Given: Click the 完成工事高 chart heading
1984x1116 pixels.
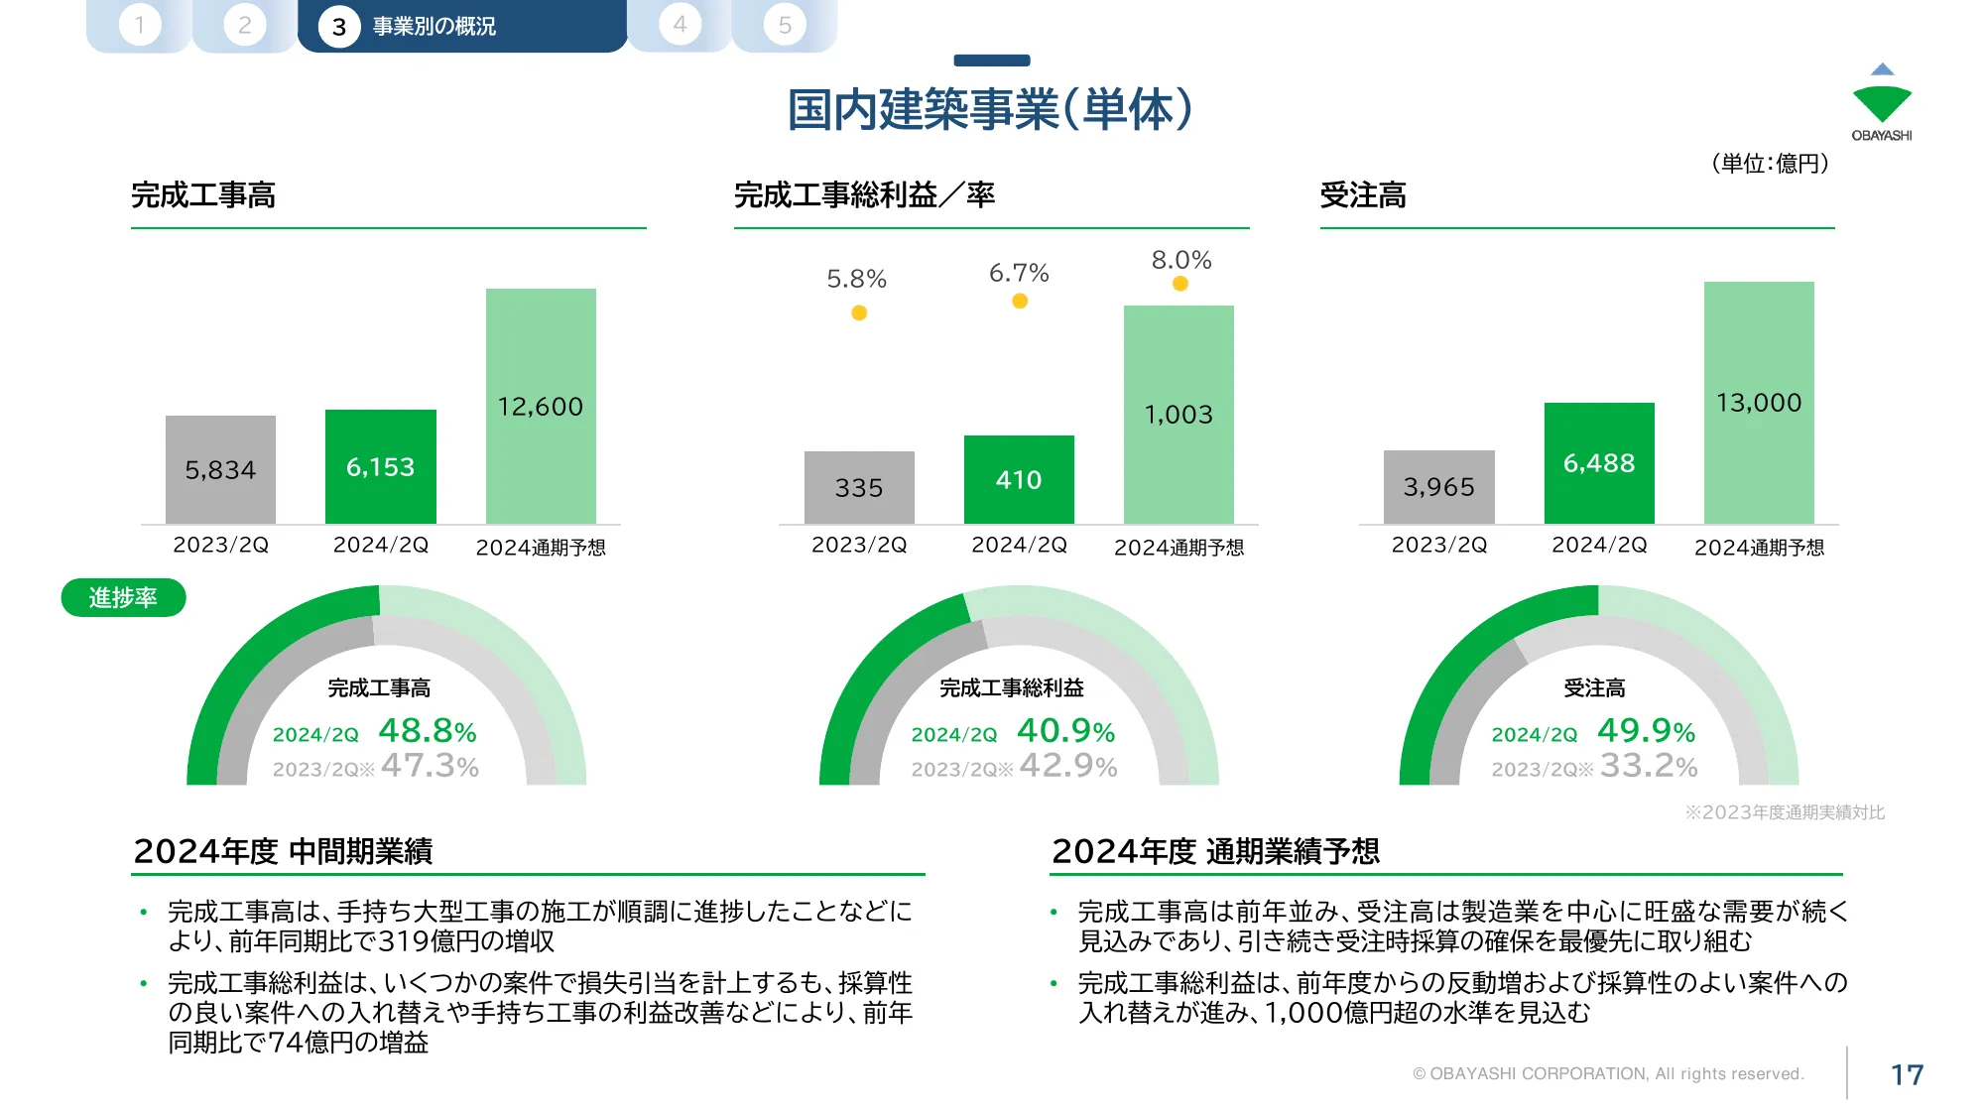Looking at the screenshot, I should coord(203,195).
